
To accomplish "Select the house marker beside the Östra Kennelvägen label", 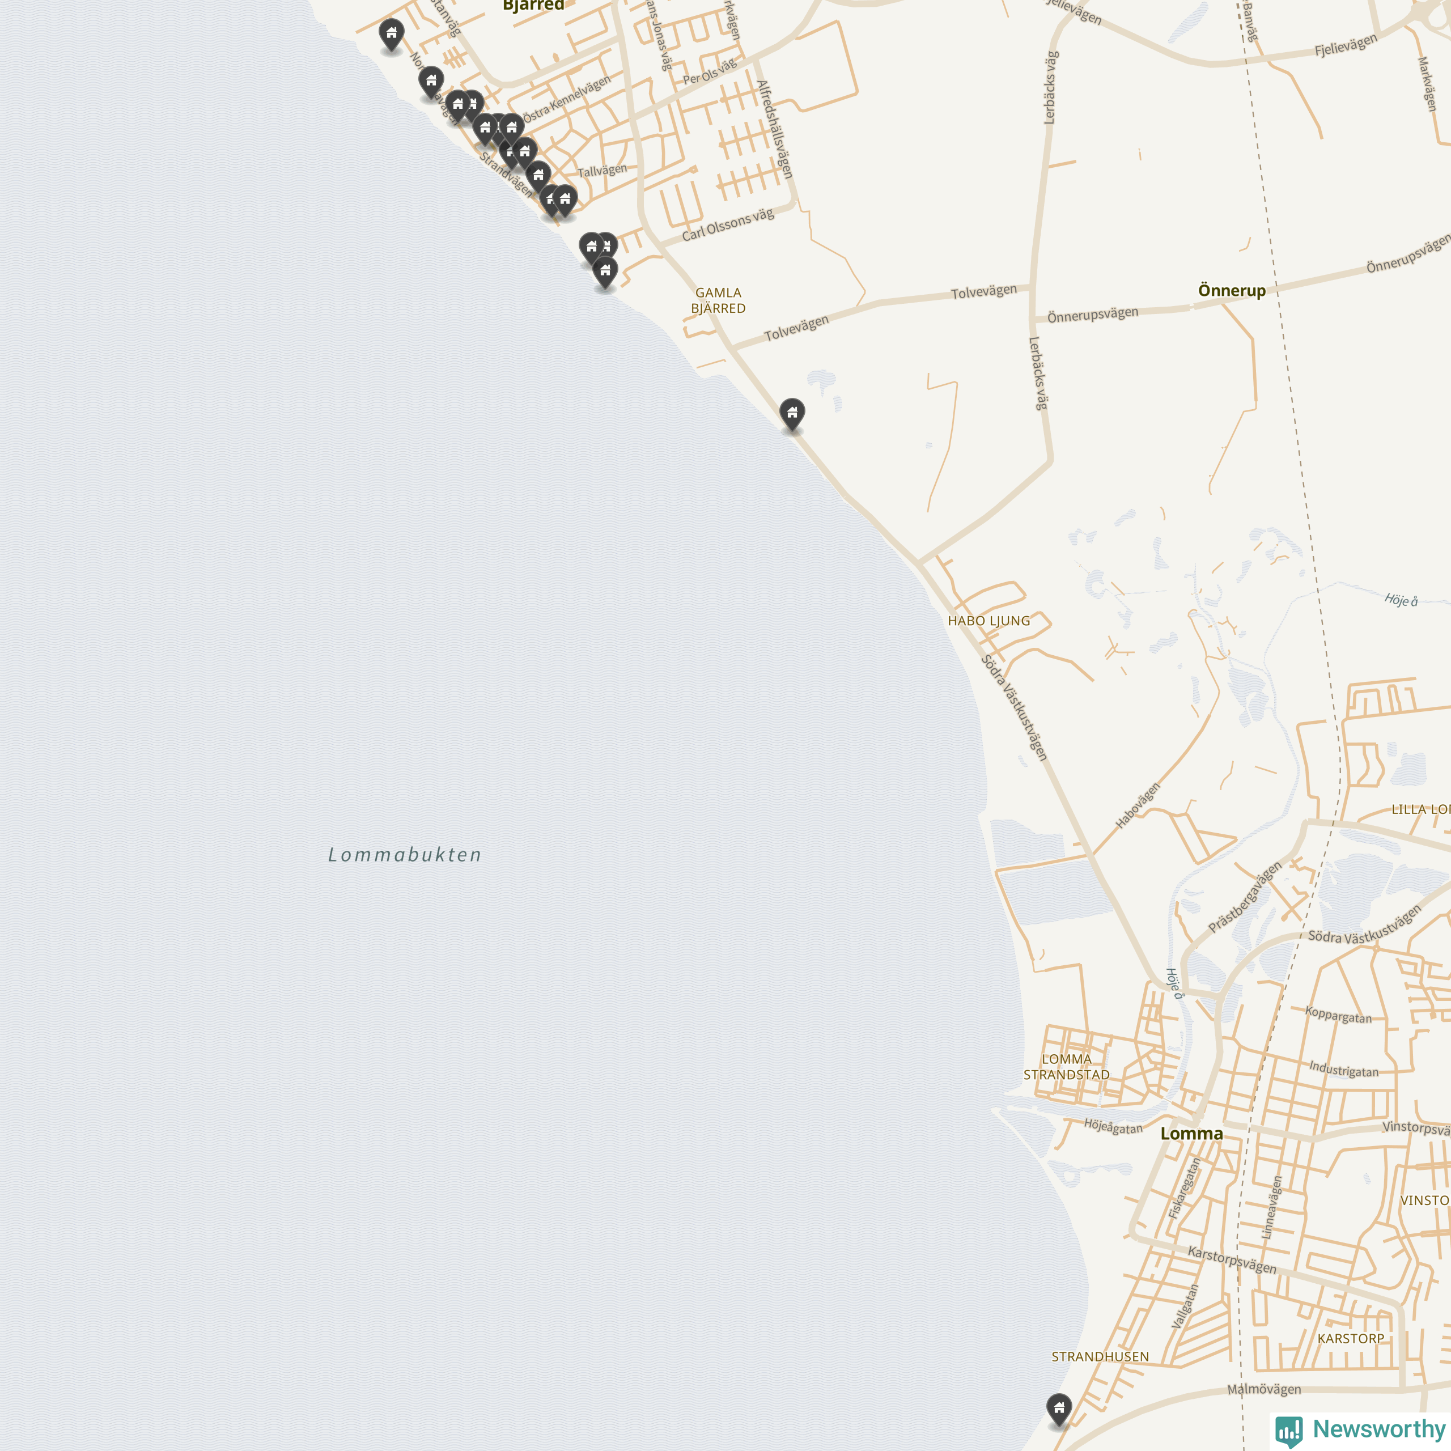I will [512, 130].
